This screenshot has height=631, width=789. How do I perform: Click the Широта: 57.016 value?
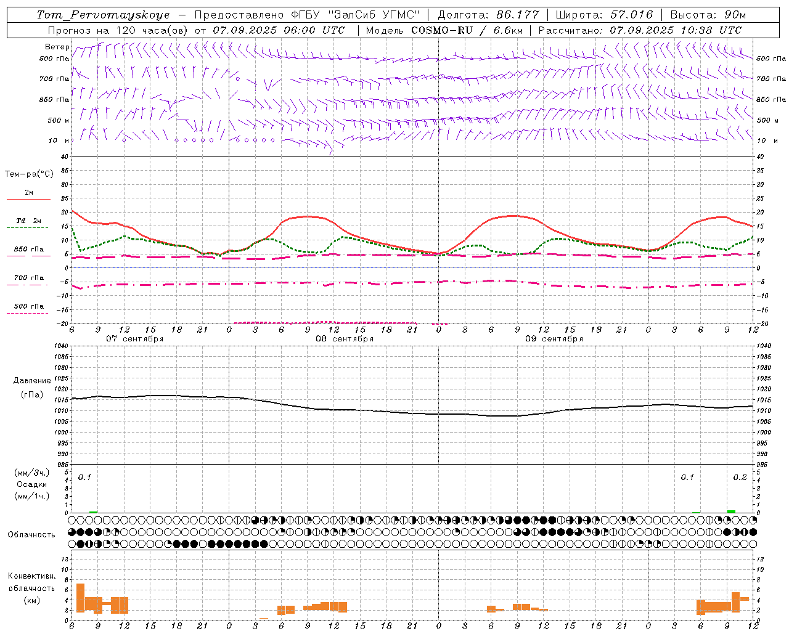tap(605, 15)
